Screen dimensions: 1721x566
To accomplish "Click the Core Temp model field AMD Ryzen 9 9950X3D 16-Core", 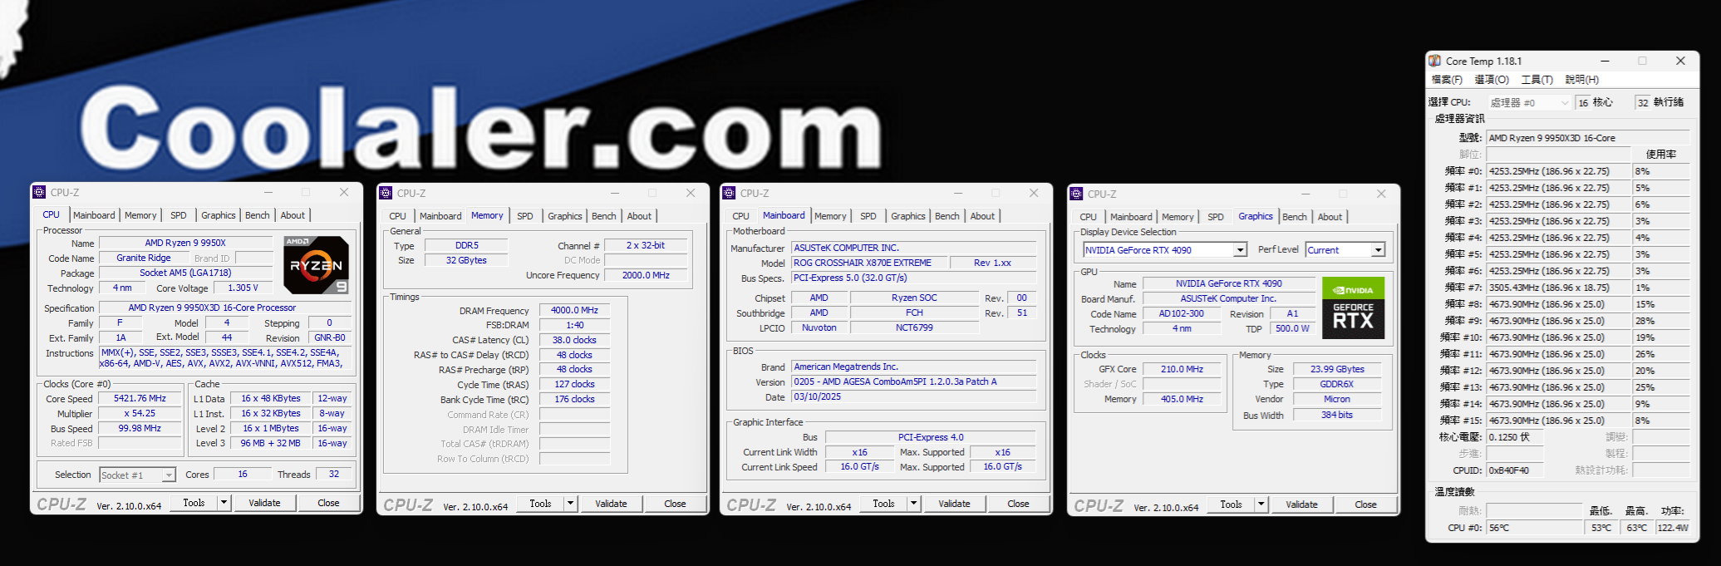I will (1588, 138).
